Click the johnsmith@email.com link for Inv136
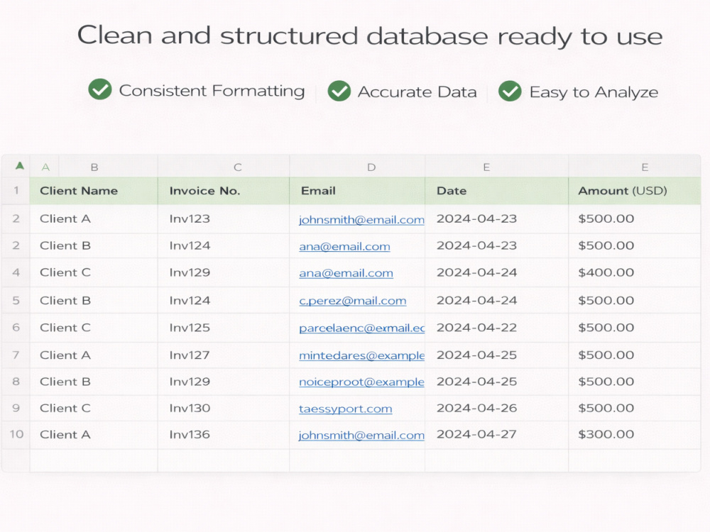Image resolution: width=710 pixels, height=532 pixels. (361, 436)
